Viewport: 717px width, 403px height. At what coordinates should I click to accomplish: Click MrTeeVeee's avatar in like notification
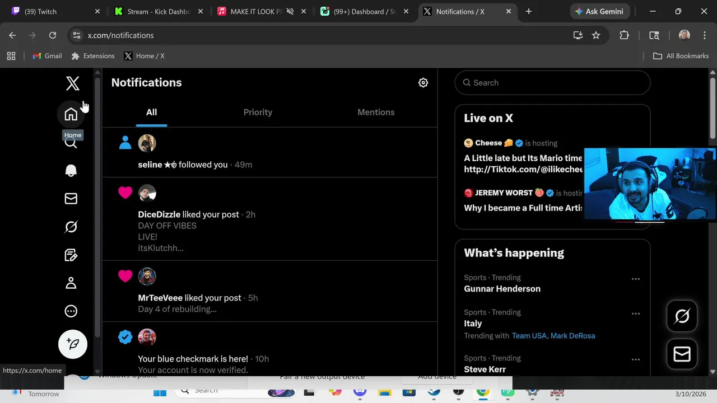pyautogui.click(x=147, y=277)
